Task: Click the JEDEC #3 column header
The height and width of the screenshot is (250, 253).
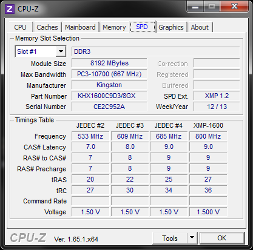Action: (x=130, y=125)
